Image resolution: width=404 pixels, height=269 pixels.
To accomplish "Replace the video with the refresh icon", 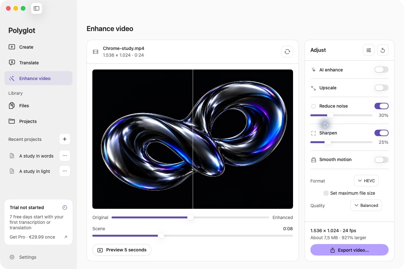I will pyautogui.click(x=287, y=52).
